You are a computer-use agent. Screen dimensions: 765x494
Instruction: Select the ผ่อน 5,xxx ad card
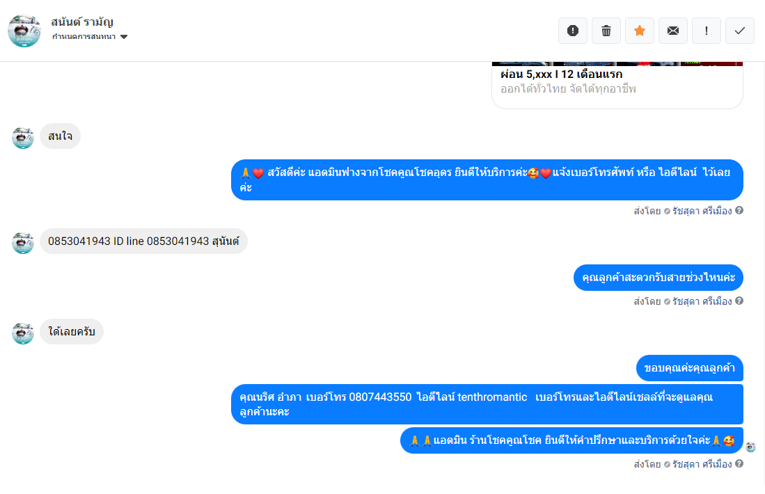pyautogui.click(x=617, y=86)
